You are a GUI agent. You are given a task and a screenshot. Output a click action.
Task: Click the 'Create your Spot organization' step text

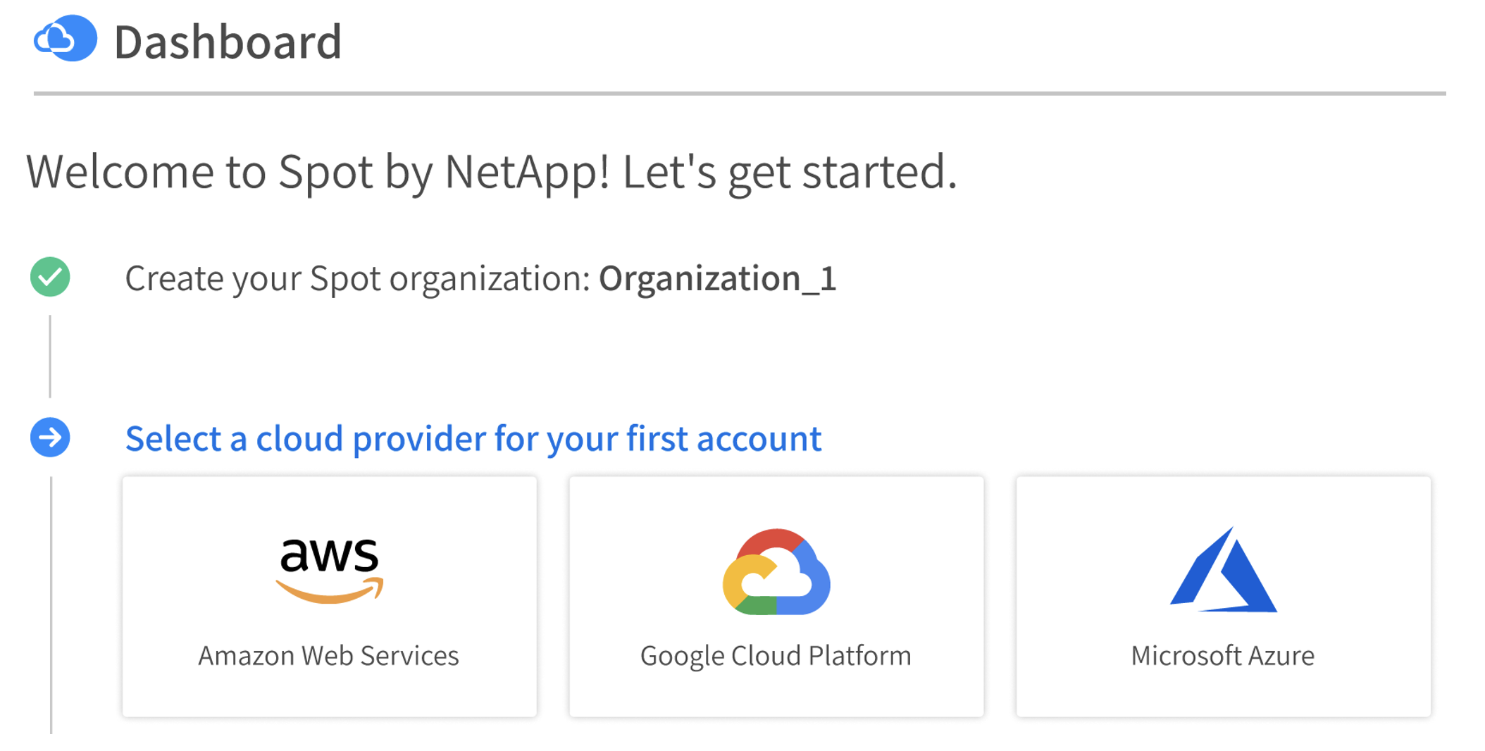[x=357, y=278]
